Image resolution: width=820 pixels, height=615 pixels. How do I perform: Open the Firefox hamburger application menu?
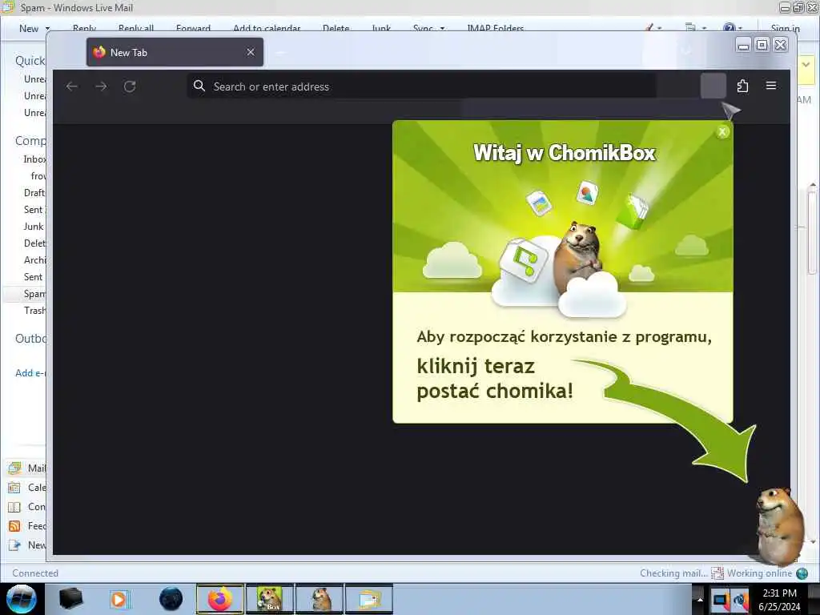(771, 85)
